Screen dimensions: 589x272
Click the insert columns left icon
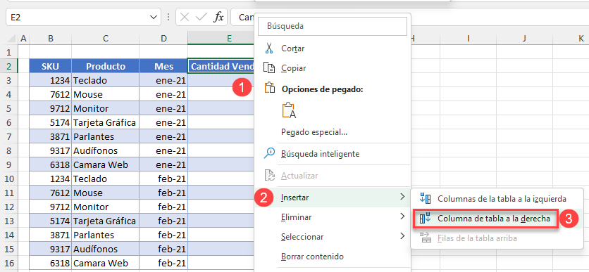425,199
